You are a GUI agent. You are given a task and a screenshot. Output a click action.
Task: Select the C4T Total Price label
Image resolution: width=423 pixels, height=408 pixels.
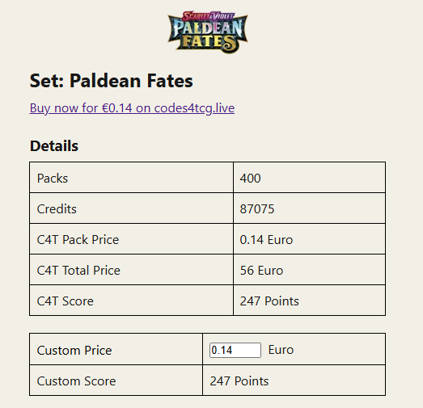(x=78, y=271)
